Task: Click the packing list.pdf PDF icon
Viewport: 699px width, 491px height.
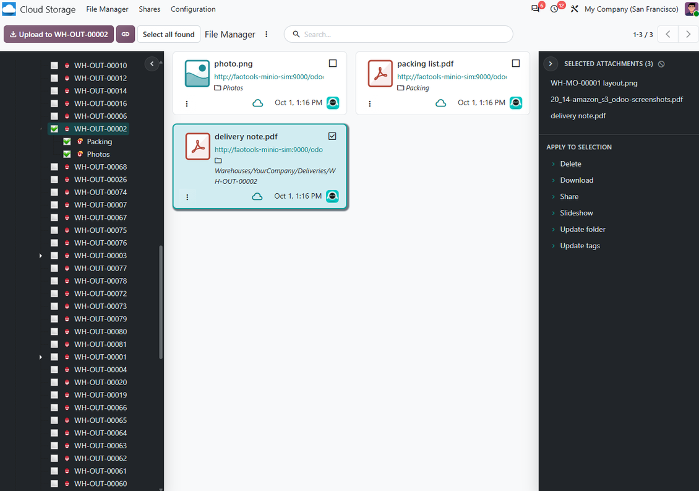Action: [x=380, y=73]
